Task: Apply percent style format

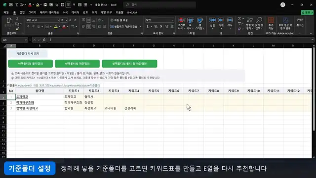Action: click(x=156, y=26)
